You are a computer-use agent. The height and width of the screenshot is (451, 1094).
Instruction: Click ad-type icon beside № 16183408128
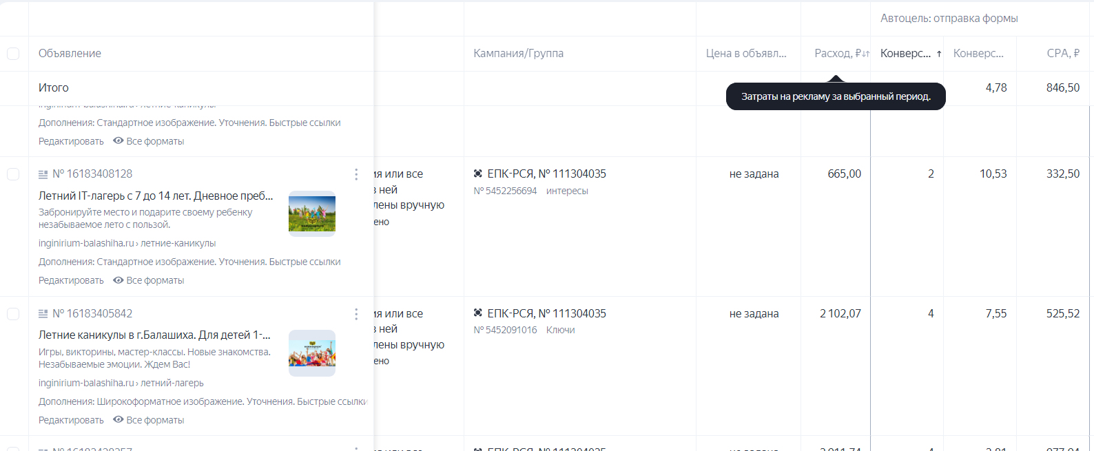click(x=43, y=174)
